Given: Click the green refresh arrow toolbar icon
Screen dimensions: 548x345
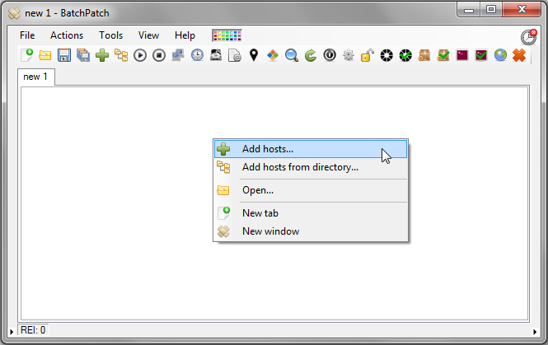Looking at the screenshot, I should [x=311, y=55].
